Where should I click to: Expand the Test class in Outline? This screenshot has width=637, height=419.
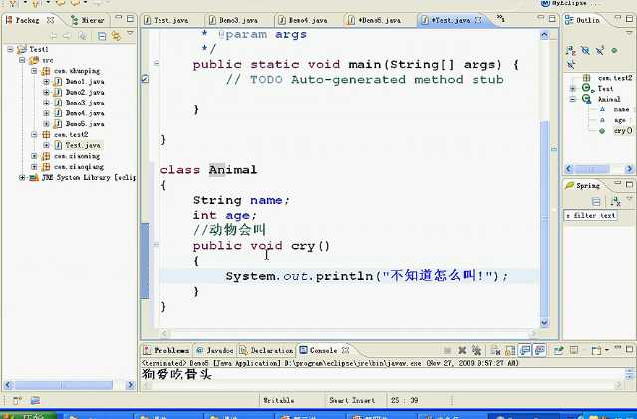click(x=573, y=88)
